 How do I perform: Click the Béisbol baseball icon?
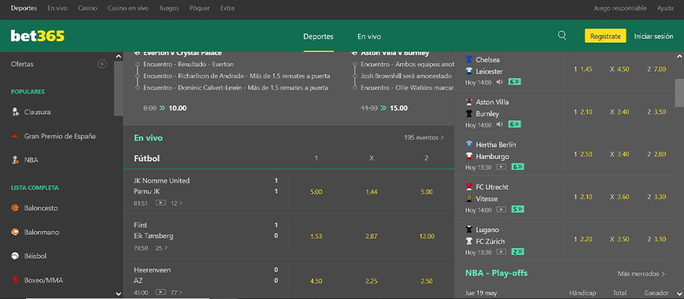[x=15, y=256]
